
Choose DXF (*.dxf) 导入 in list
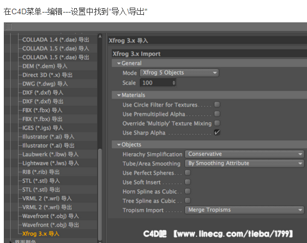click(43, 93)
